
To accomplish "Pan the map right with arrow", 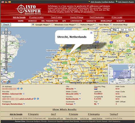I will 9,33.
